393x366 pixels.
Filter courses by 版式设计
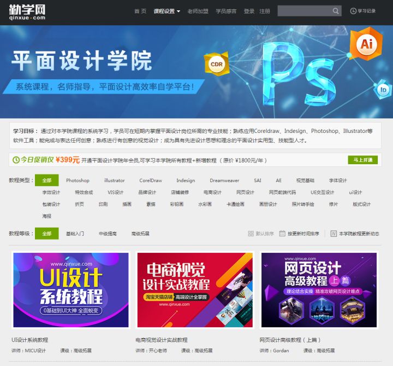pyautogui.click(x=362, y=204)
